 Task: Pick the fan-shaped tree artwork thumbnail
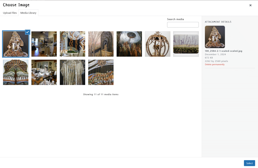point(16,72)
